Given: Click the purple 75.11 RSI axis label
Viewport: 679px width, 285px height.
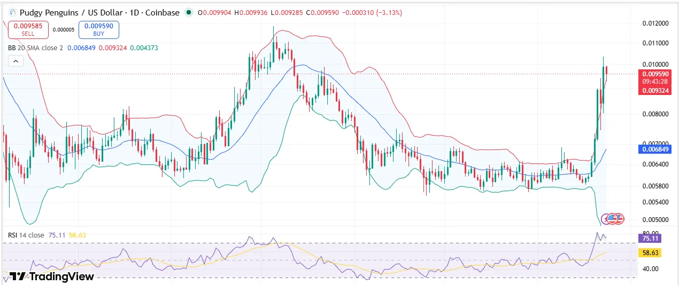Looking at the screenshot, I should click(651, 239).
